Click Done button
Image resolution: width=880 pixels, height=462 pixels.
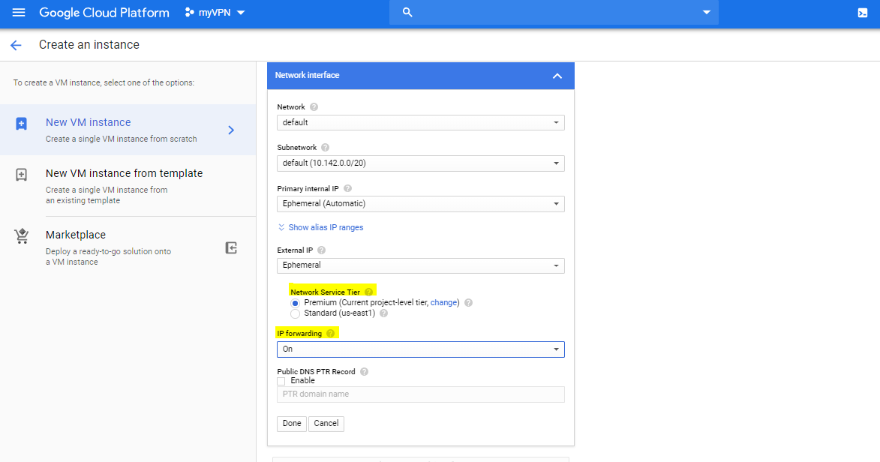(292, 423)
